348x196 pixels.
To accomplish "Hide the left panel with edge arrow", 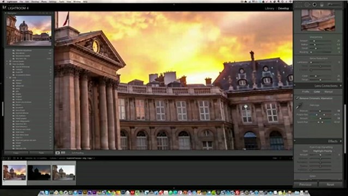I will tap(1, 84).
